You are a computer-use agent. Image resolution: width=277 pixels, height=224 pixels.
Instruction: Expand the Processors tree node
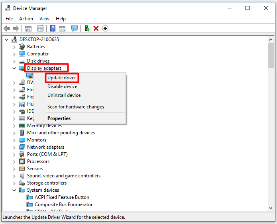14,161
